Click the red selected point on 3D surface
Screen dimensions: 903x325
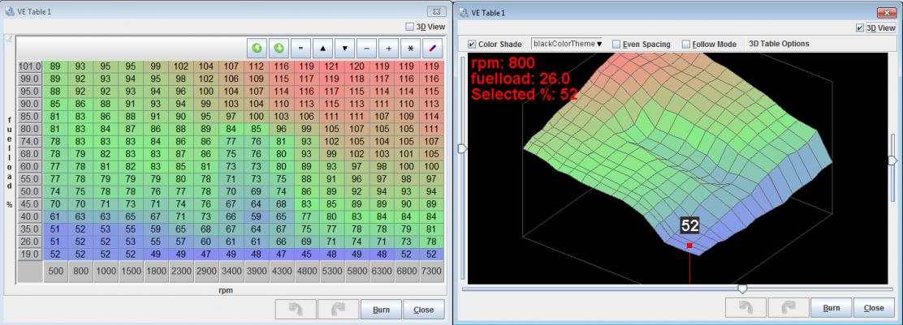689,245
